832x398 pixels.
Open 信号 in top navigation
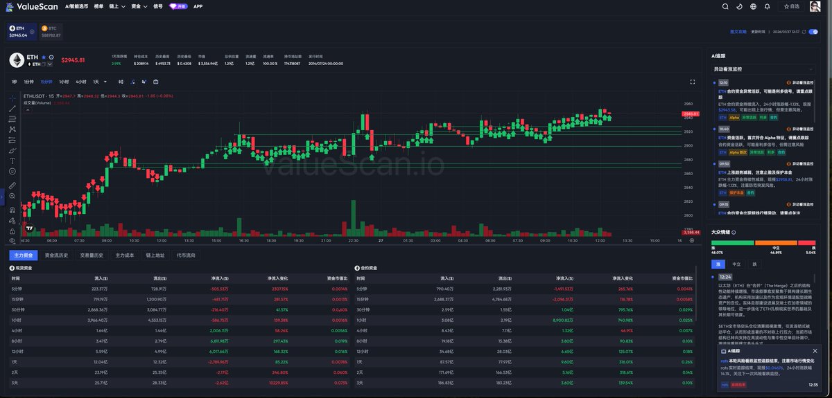[x=158, y=6]
